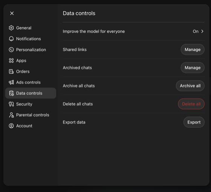Click 'Improve the model for everyone' text
The height and width of the screenshot is (192, 211).
pyautogui.click(x=94, y=31)
